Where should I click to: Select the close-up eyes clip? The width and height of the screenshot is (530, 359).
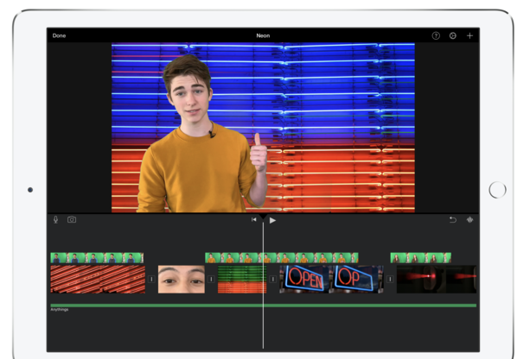[182, 279]
